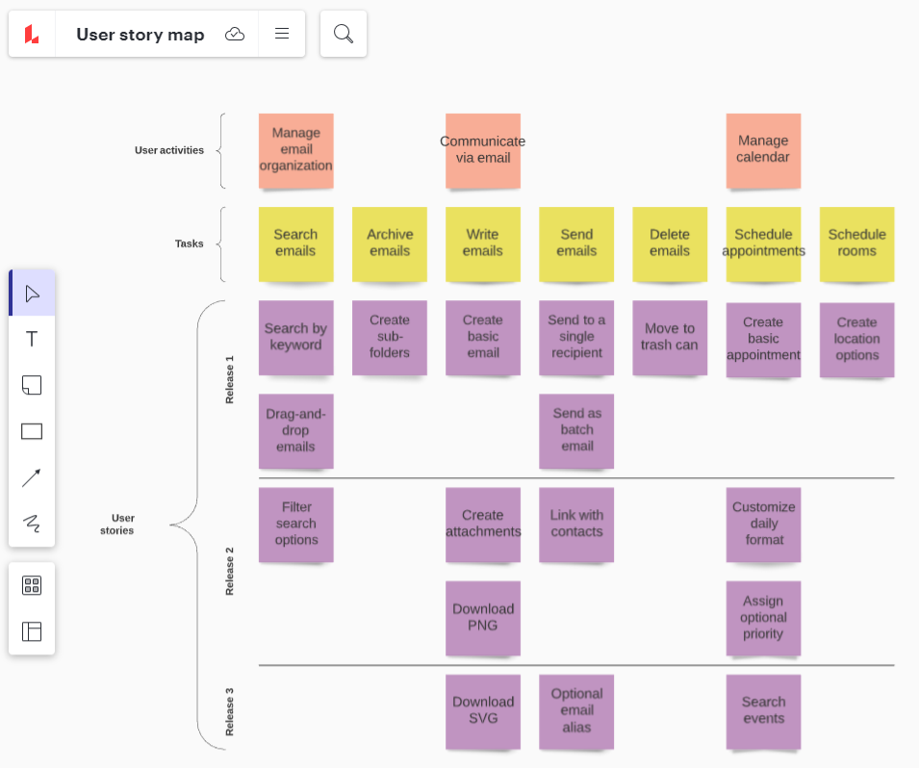Select the Create location options note

pos(856,340)
